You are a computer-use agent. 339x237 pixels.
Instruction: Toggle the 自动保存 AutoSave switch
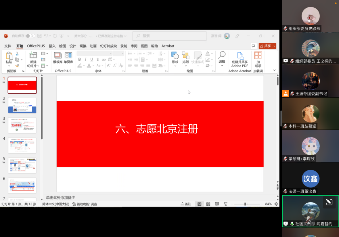pos(30,36)
